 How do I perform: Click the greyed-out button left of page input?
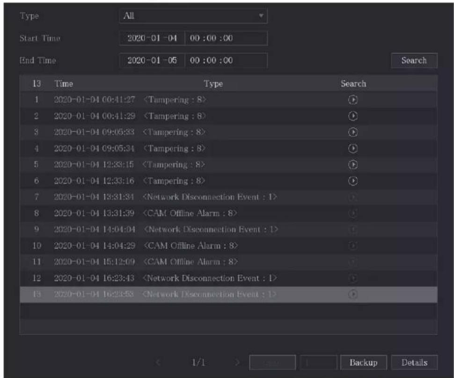tap(272, 363)
